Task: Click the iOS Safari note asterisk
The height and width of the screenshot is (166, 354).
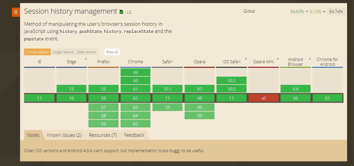Action: [246, 60]
